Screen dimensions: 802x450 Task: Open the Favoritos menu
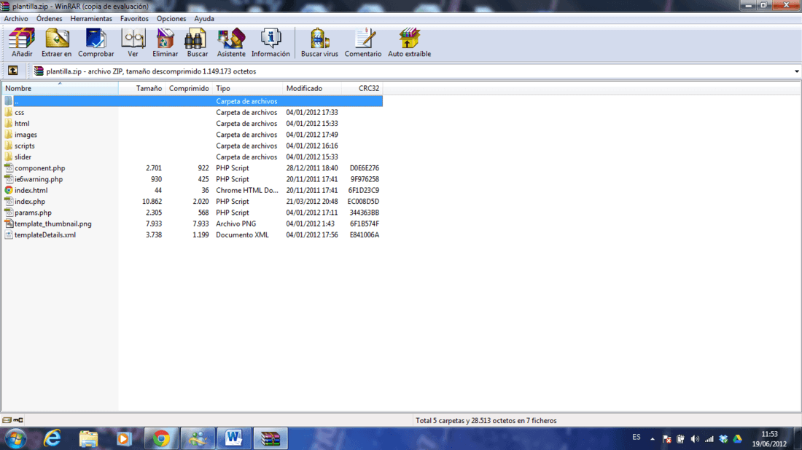point(134,18)
